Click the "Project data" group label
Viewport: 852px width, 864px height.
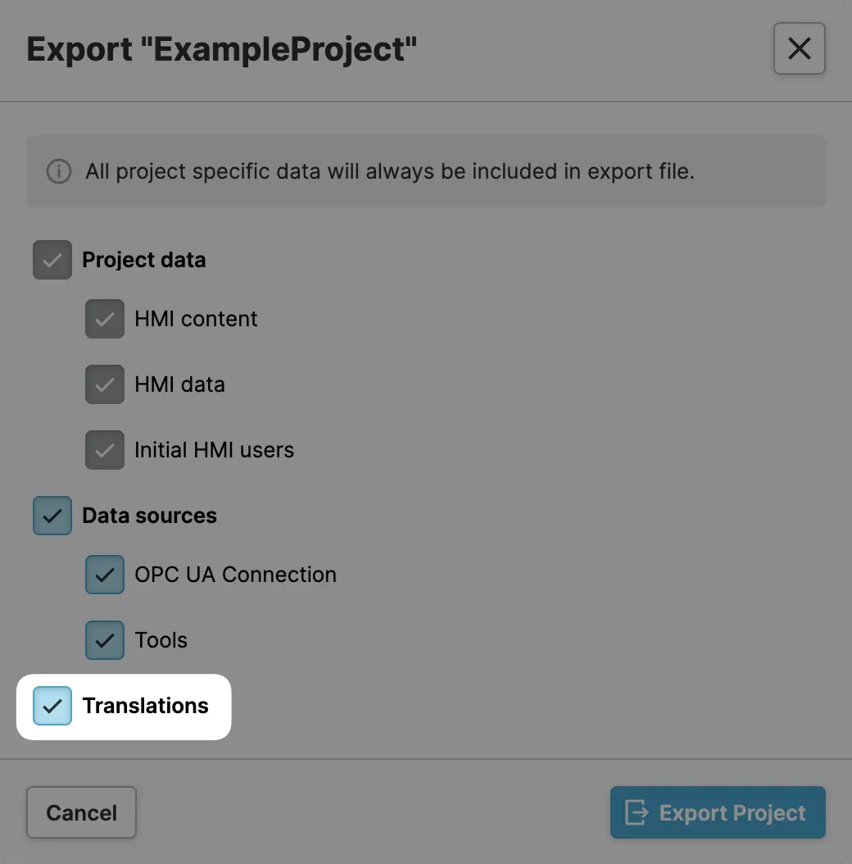click(x=144, y=260)
